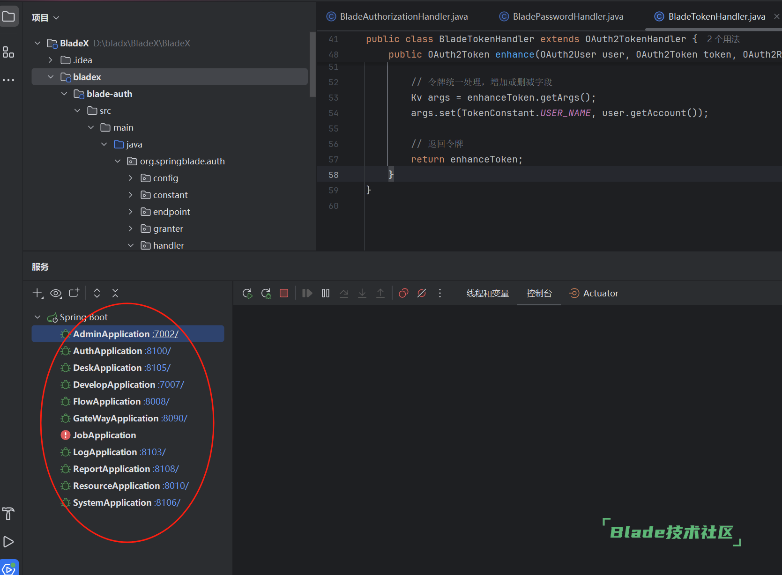This screenshot has width=782, height=575.
Task: Open the Run tool window icon
Action: [x=8, y=542]
